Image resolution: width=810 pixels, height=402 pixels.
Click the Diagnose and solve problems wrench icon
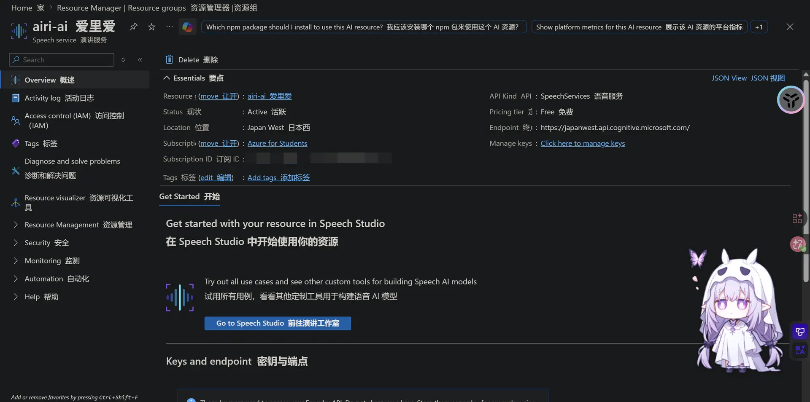coord(16,171)
